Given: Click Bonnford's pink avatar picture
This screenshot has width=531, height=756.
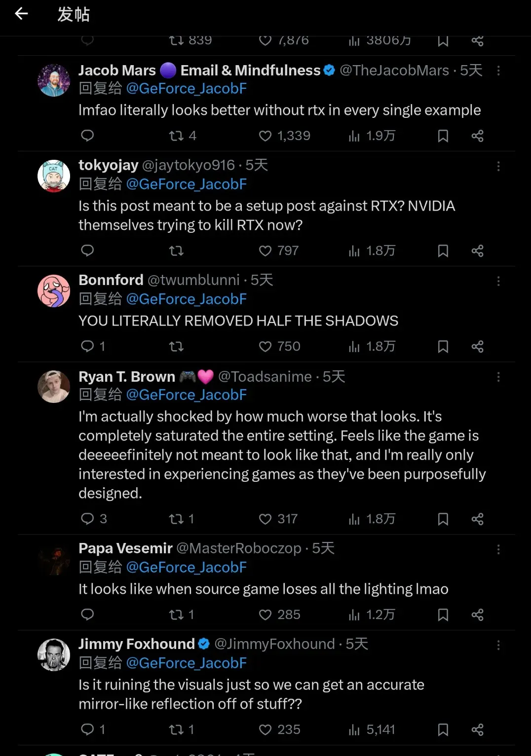Looking at the screenshot, I should [x=54, y=291].
